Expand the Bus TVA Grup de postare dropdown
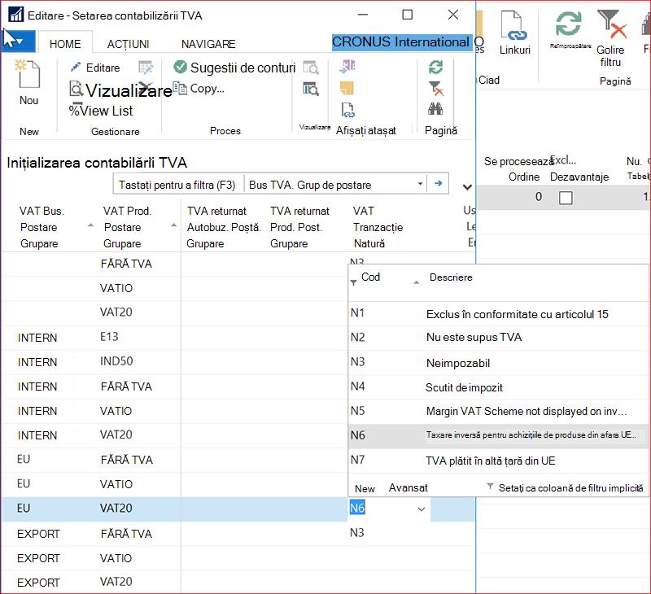This screenshot has height=594, width=651. click(x=420, y=183)
